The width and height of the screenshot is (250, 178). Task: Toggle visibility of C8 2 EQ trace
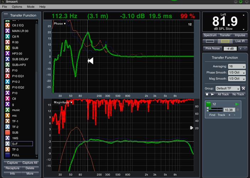click(7, 25)
